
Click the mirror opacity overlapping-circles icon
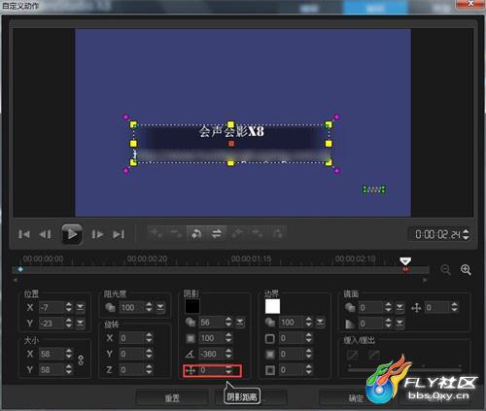tap(350, 307)
